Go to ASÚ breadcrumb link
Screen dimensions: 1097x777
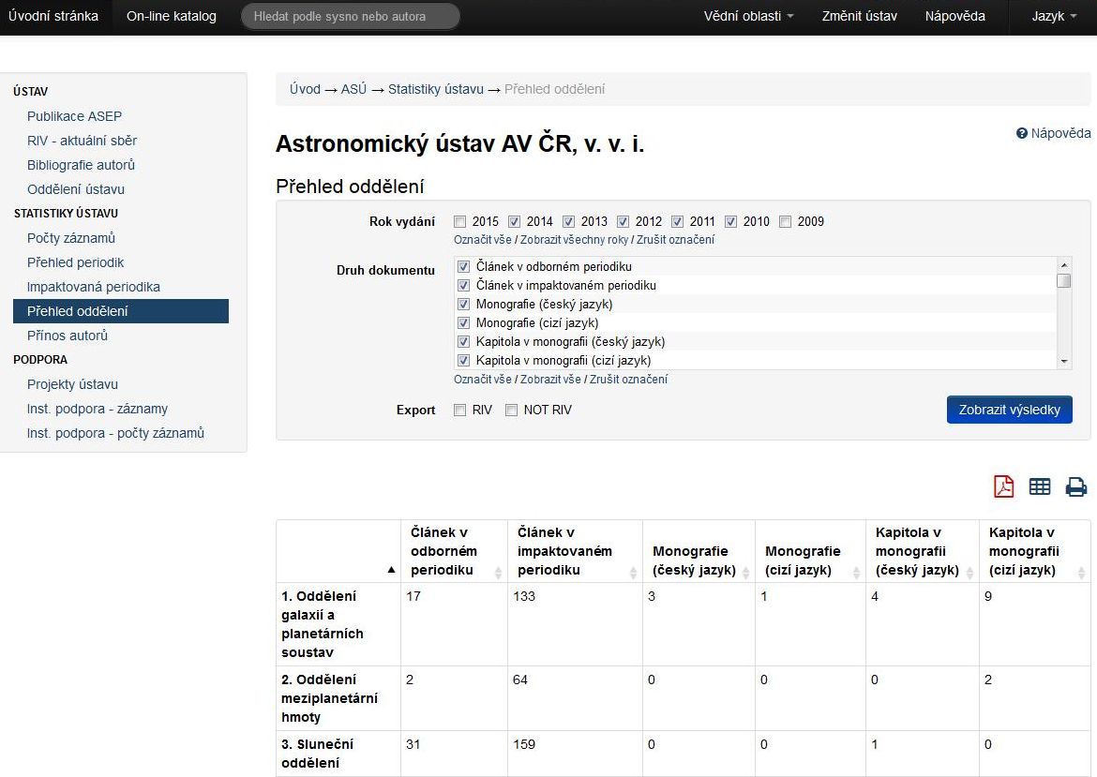(353, 90)
